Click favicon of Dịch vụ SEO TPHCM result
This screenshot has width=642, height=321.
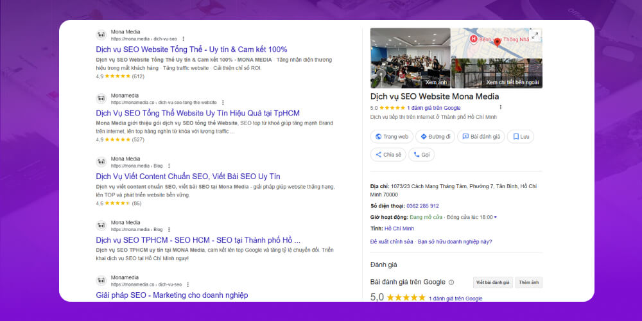click(101, 225)
